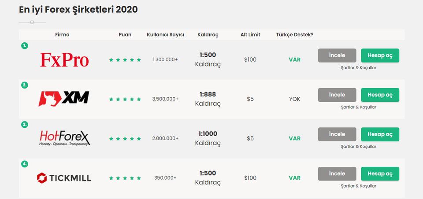Click the star rating for Tickmill

tap(125, 178)
